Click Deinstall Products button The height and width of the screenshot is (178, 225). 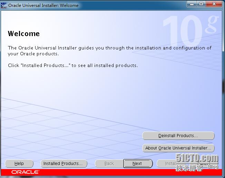178,136
